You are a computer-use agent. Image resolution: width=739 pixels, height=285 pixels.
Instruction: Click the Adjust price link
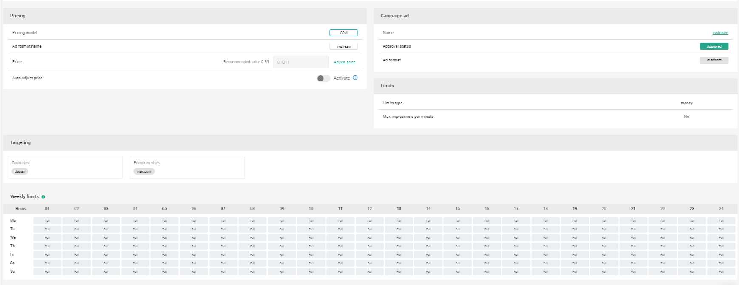pyautogui.click(x=345, y=62)
